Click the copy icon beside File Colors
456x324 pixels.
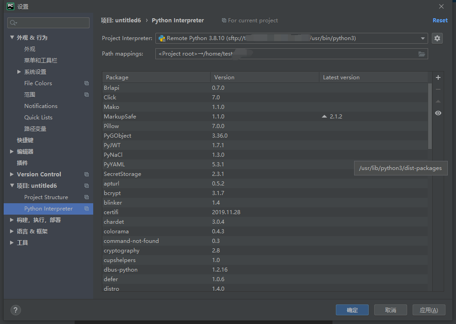tap(86, 83)
